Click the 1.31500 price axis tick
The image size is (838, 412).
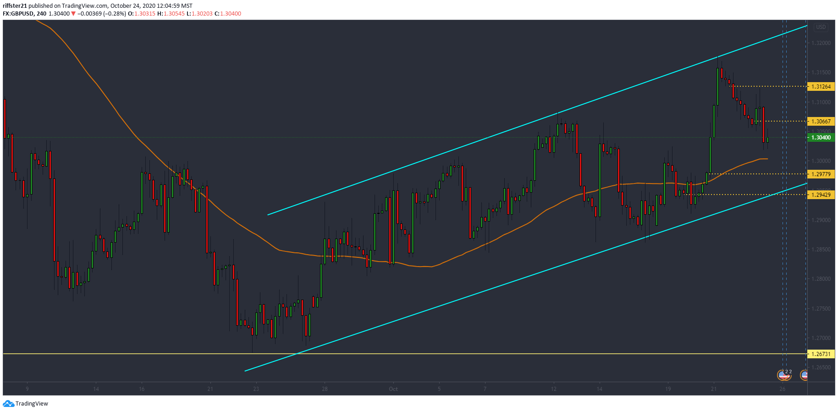[x=821, y=72]
